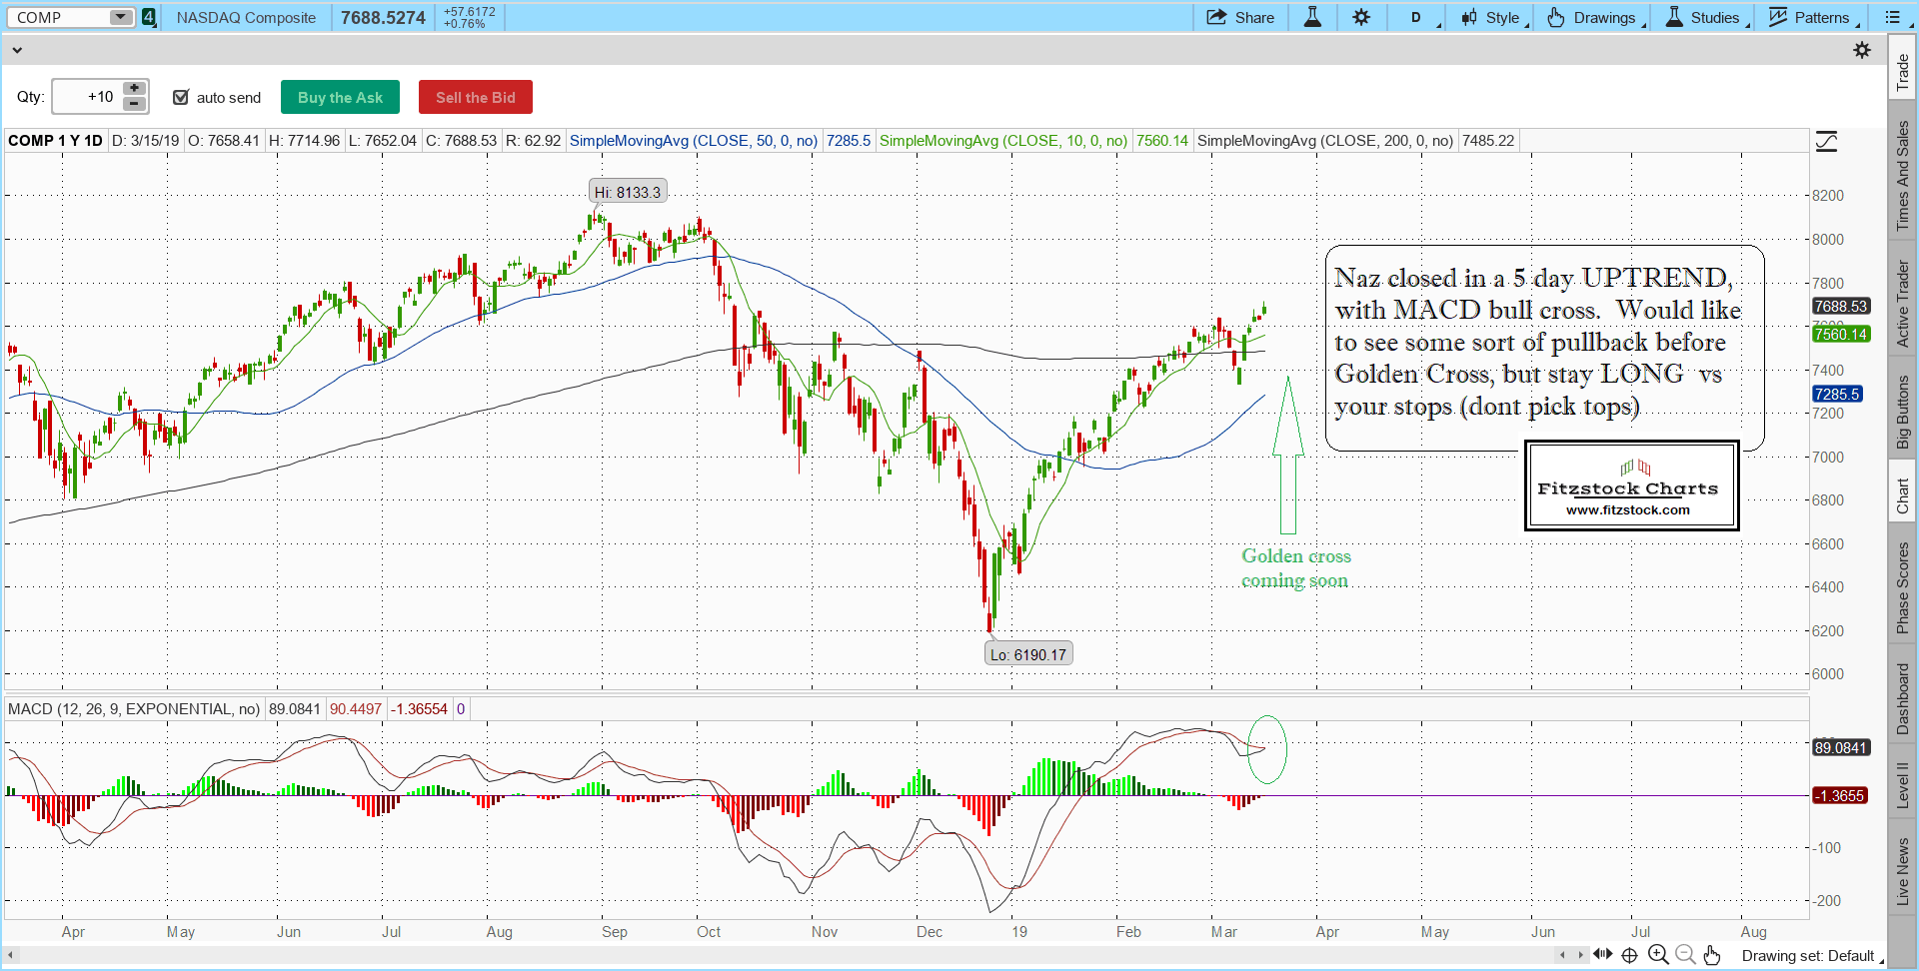Switch to the Active Trader side tab
Image resolution: width=1919 pixels, height=971 pixels.
click(1903, 304)
